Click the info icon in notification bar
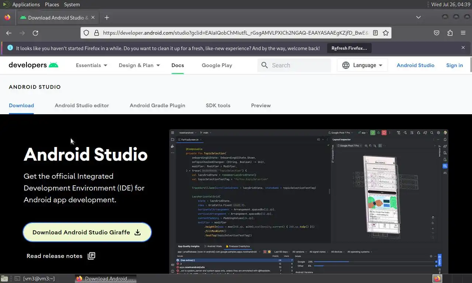The image size is (472, 283). pyautogui.click(x=10, y=48)
